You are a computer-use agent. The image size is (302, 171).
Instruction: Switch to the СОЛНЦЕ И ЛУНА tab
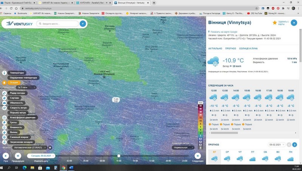click(x=248, y=49)
